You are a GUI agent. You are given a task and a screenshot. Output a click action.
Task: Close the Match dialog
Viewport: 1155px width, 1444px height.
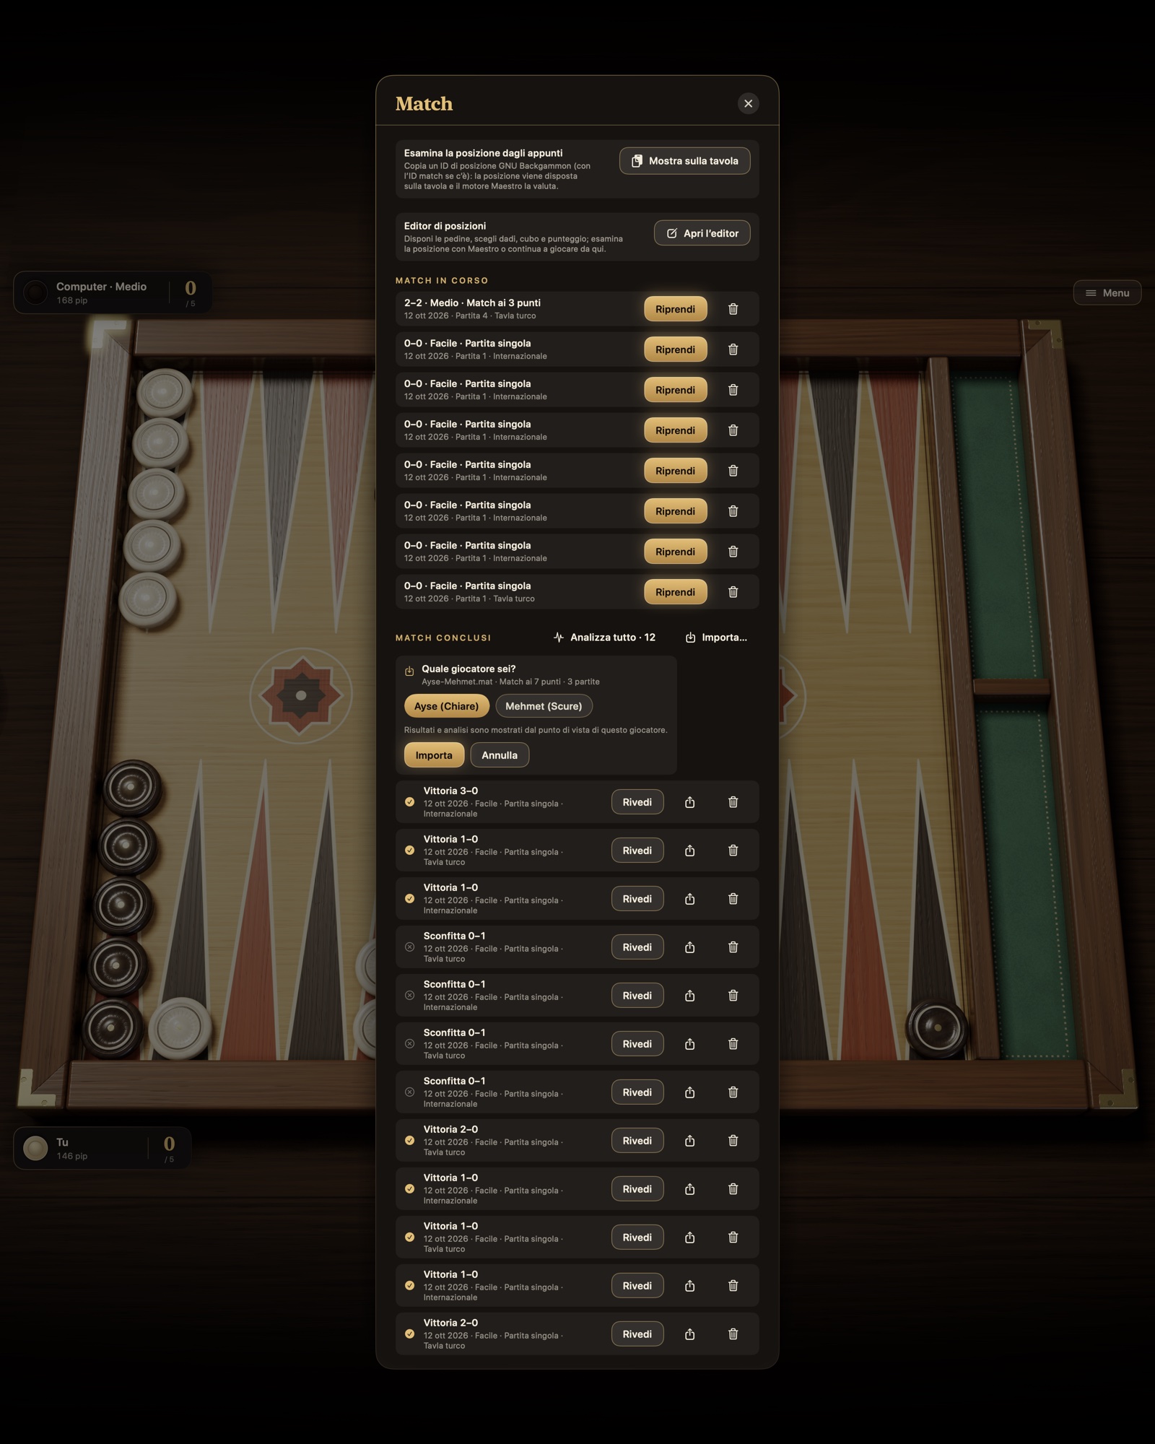tap(748, 104)
